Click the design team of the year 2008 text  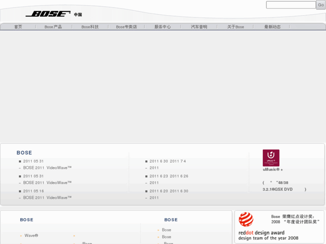pos(269,238)
